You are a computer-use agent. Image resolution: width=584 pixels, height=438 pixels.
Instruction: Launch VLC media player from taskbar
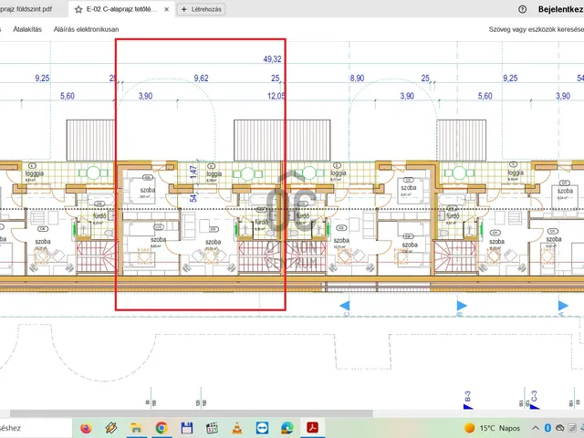(237, 428)
